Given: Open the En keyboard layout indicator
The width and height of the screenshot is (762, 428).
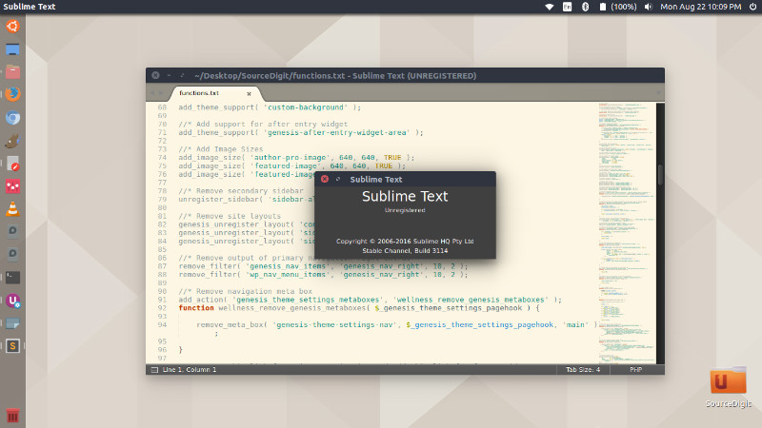Looking at the screenshot, I should pos(567,7).
